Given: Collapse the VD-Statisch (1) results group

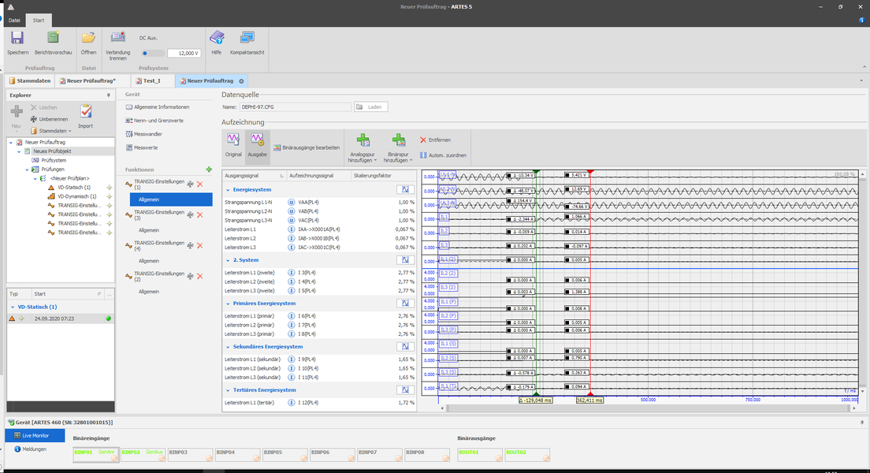Looking at the screenshot, I should (x=13, y=307).
